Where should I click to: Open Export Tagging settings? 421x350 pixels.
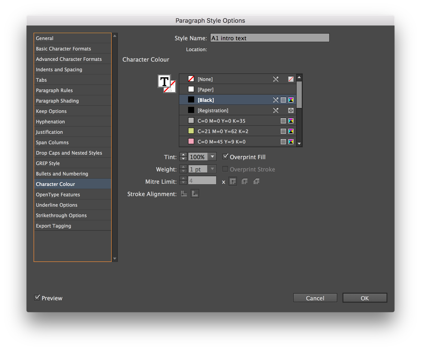click(73, 226)
